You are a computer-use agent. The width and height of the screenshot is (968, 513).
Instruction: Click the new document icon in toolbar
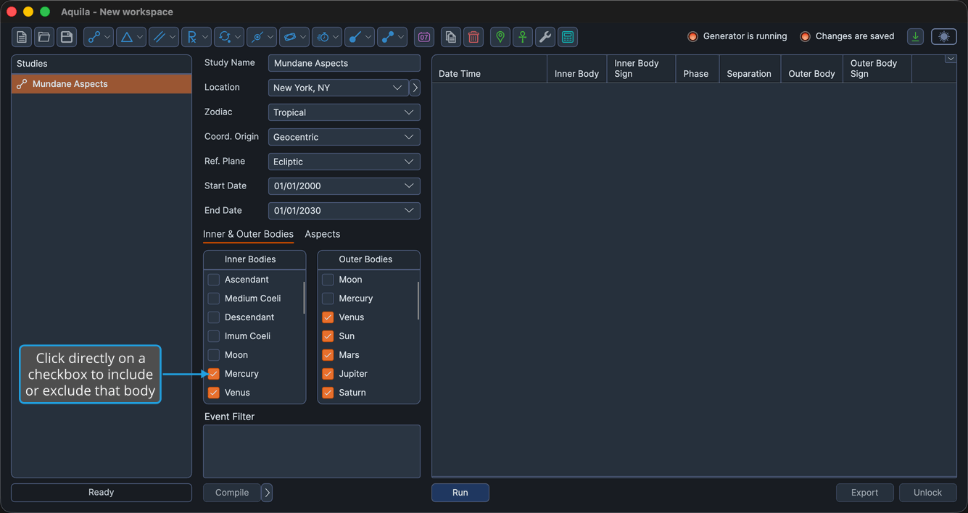[22, 37]
